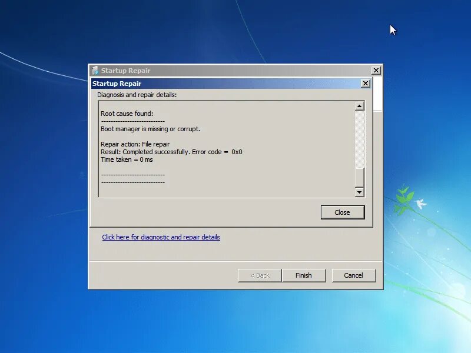Click the outer Startup Repair title bar
471x353 pixels.
235,70
